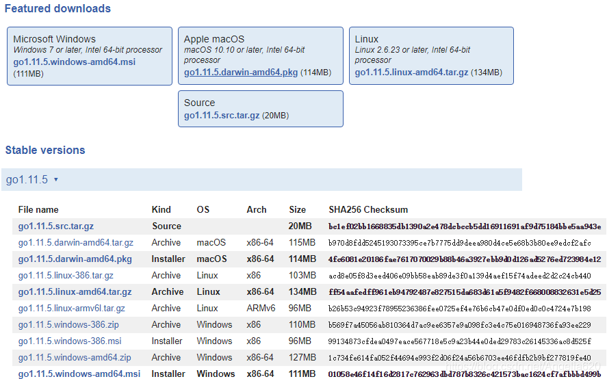Screen dimensions: 607x379
Task: Open featured go1.11.5.darwin-amd64.pkg link in Apple macOS box
Action: pyautogui.click(x=241, y=73)
